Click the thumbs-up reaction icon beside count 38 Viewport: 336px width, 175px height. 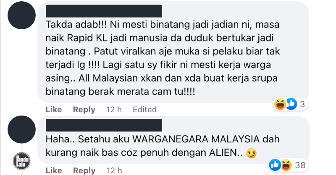275,165
